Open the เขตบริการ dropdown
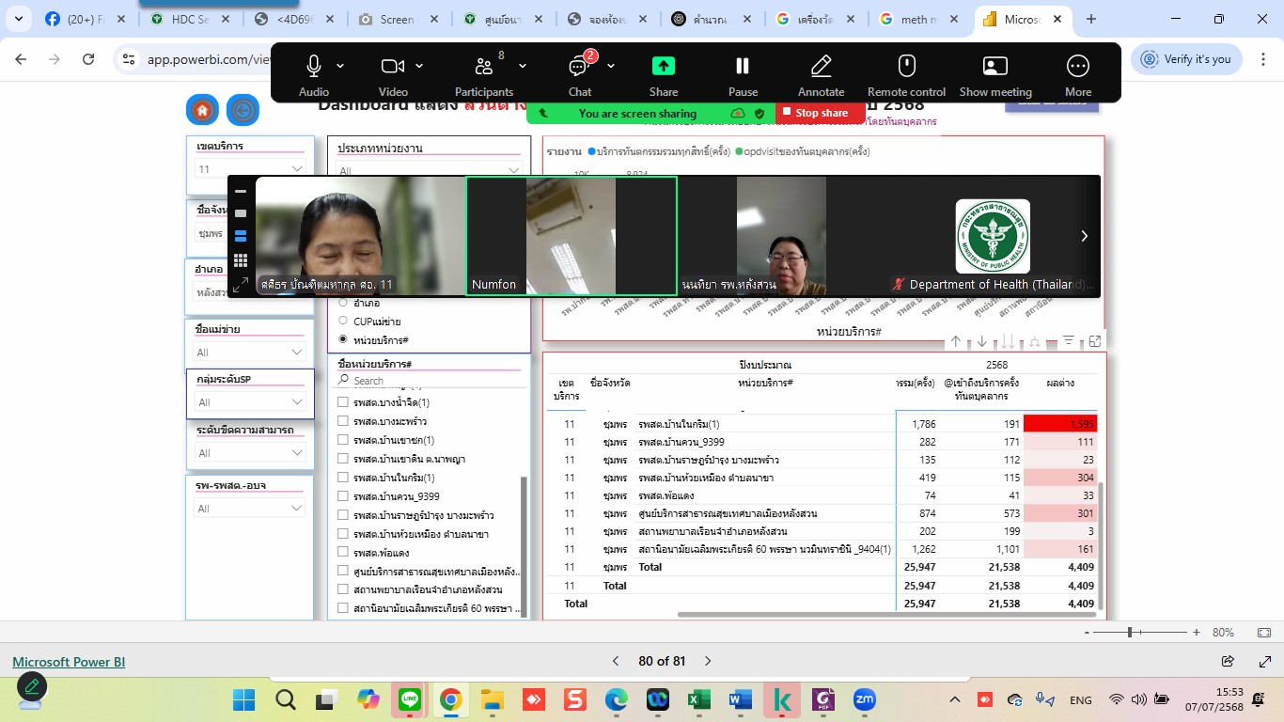Image resolution: width=1284 pixels, height=722 pixels. [249, 169]
